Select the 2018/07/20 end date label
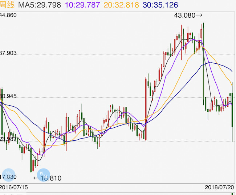Viewport: 236px width, 195px height. (x=219, y=187)
